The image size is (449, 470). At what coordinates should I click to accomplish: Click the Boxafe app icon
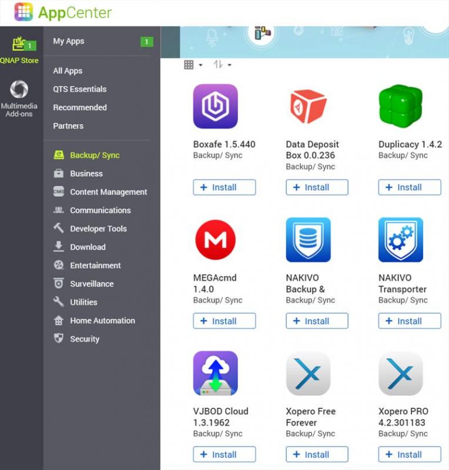click(215, 106)
